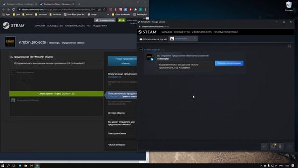The image size is (298, 168).
Task: Click the add-friend-to-chat icon in chat
Action: [289, 46]
